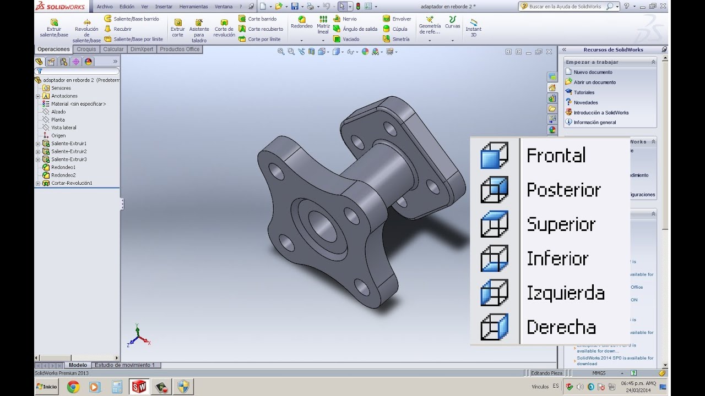Select Corte de revolución tool

(x=224, y=28)
